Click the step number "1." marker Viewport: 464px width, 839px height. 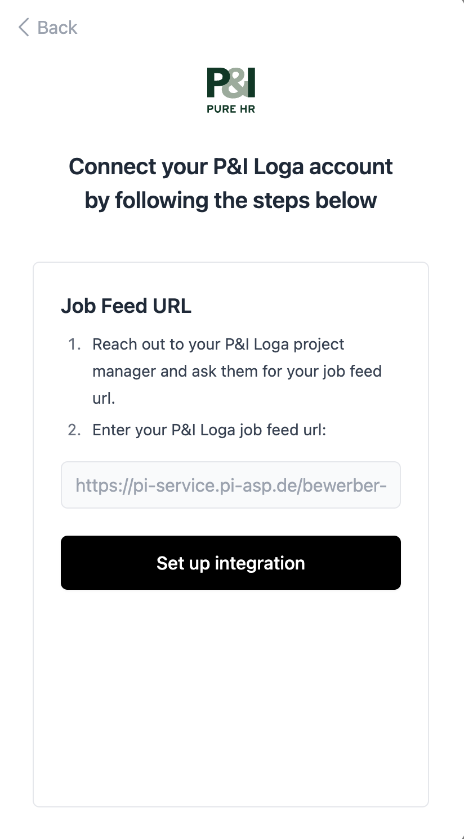point(75,345)
